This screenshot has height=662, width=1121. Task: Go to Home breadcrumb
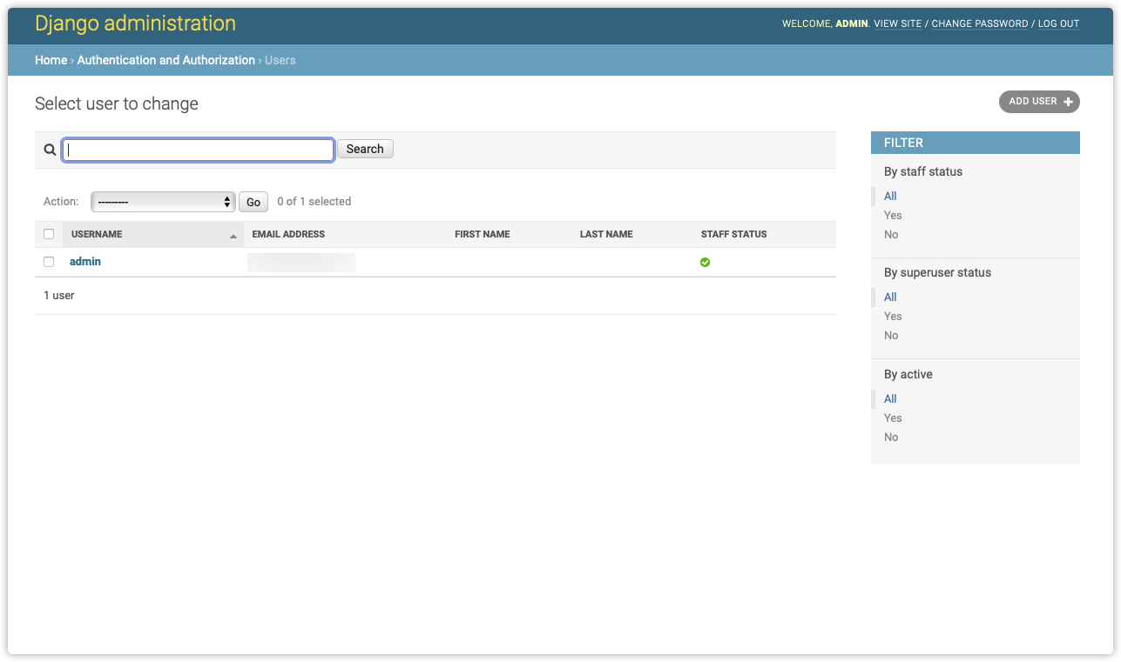51,60
